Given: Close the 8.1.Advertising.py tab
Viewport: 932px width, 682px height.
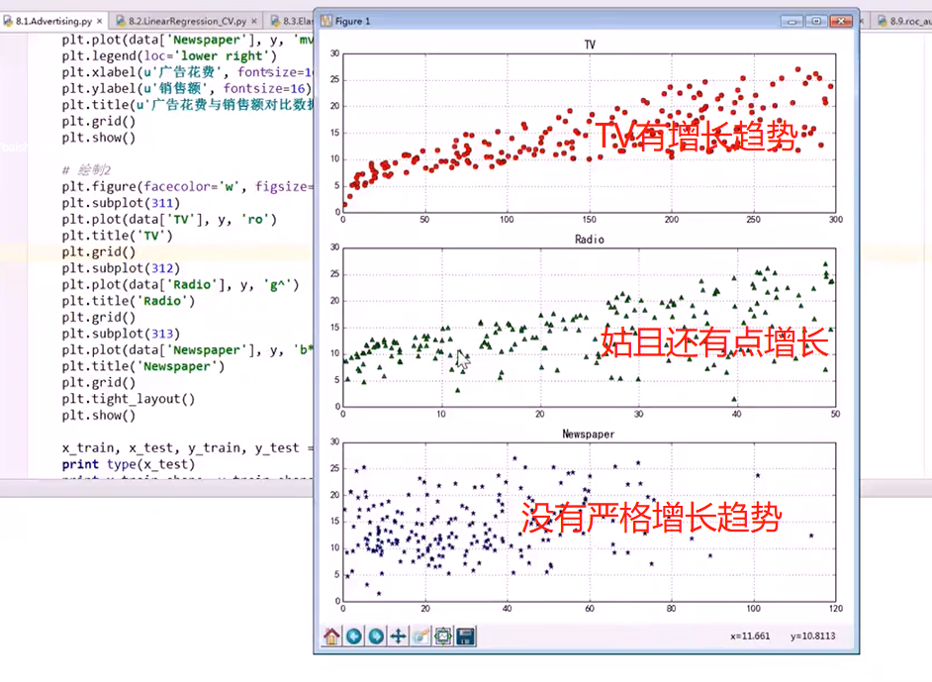Looking at the screenshot, I should click(99, 21).
